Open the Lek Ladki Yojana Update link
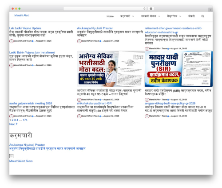222x188 pixels. tap(25, 28)
